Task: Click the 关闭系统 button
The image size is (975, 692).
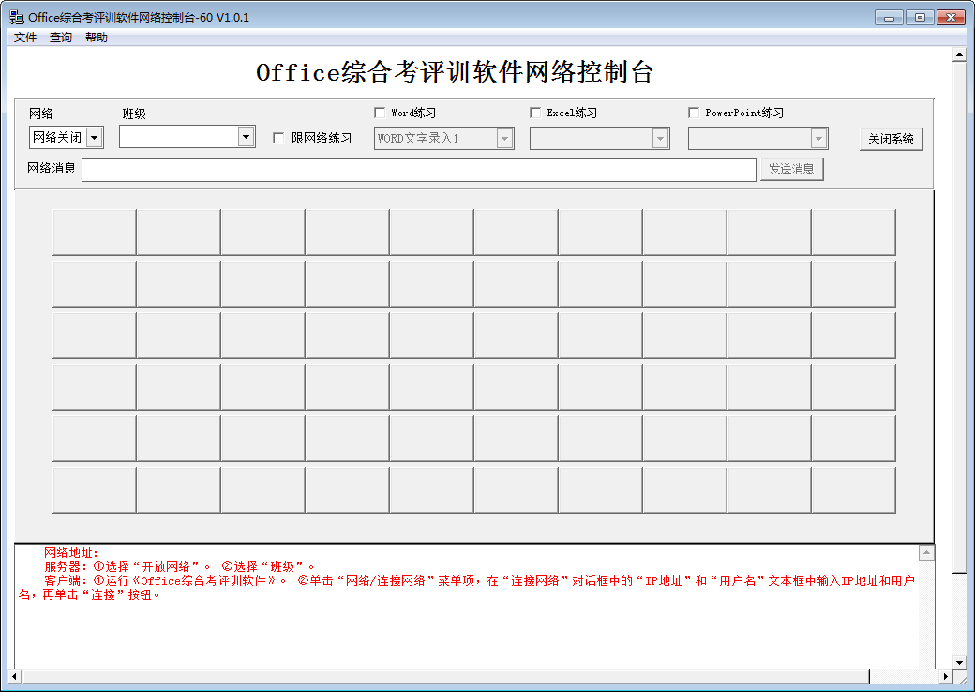Action: [891, 139]
